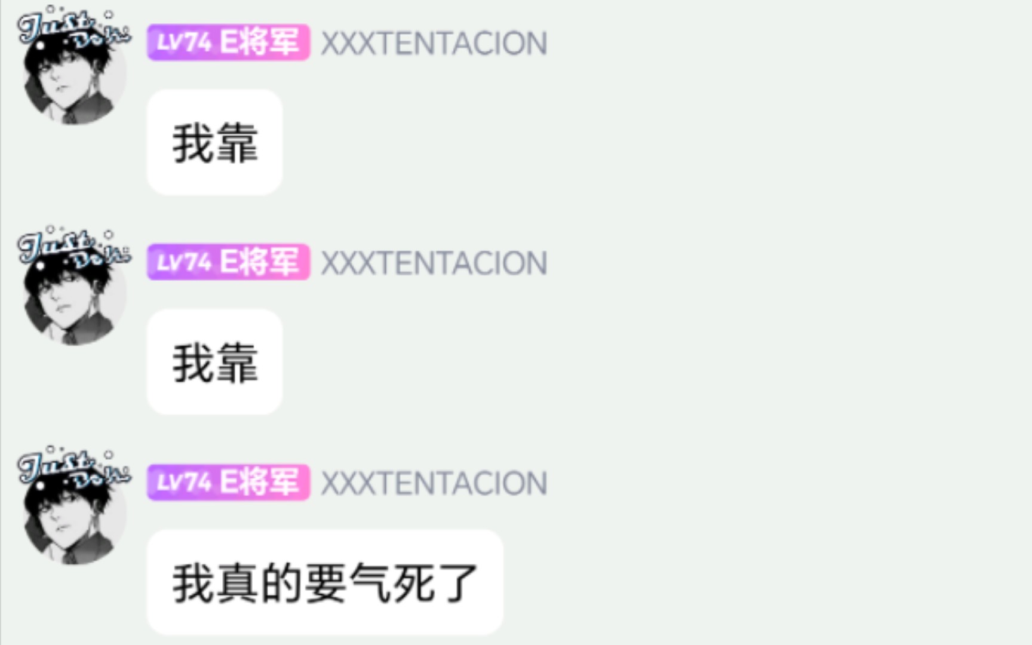
Task: Select the XXXTENTACION username above the second 我靠
Action: (434, 263)
